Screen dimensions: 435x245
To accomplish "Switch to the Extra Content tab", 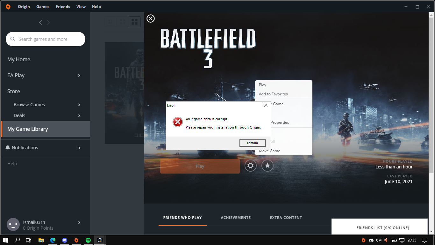I will pos(286,218).
